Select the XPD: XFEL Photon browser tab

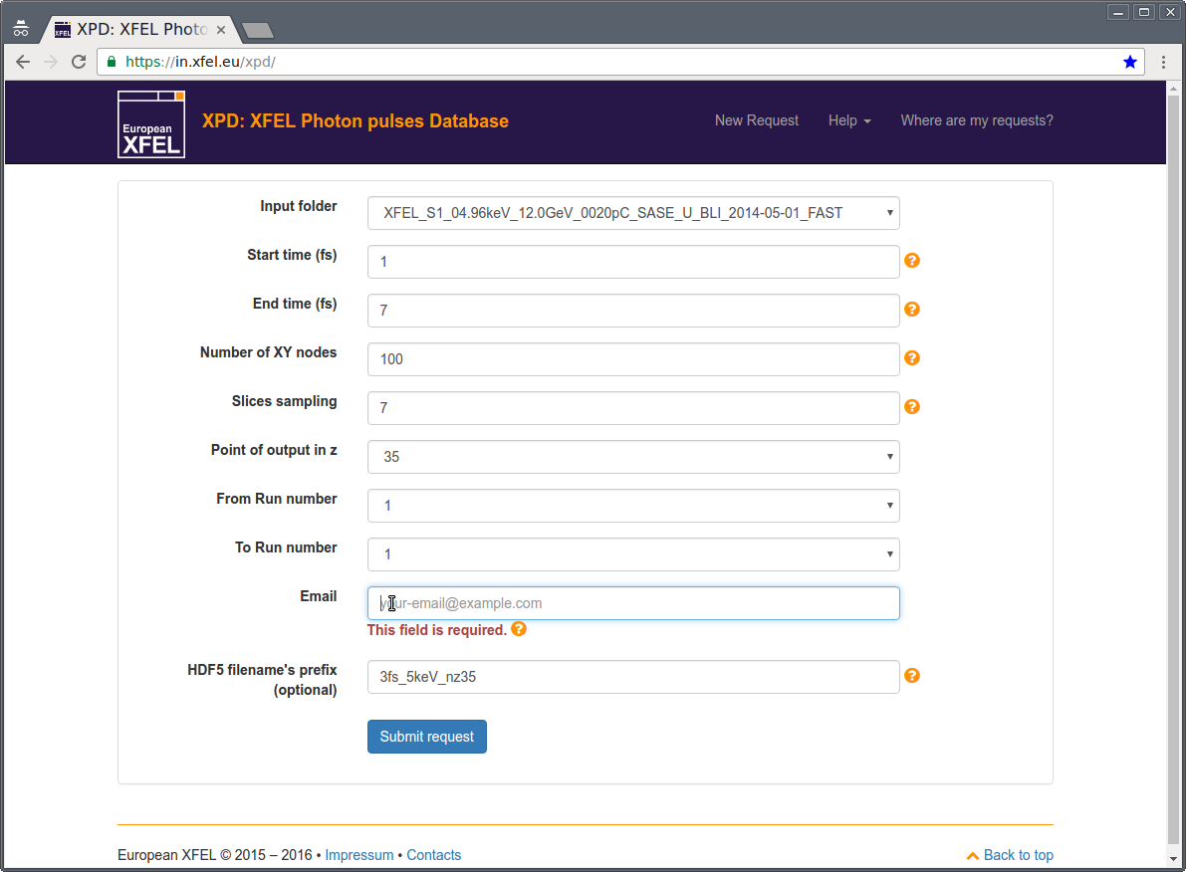pos(140,30)
